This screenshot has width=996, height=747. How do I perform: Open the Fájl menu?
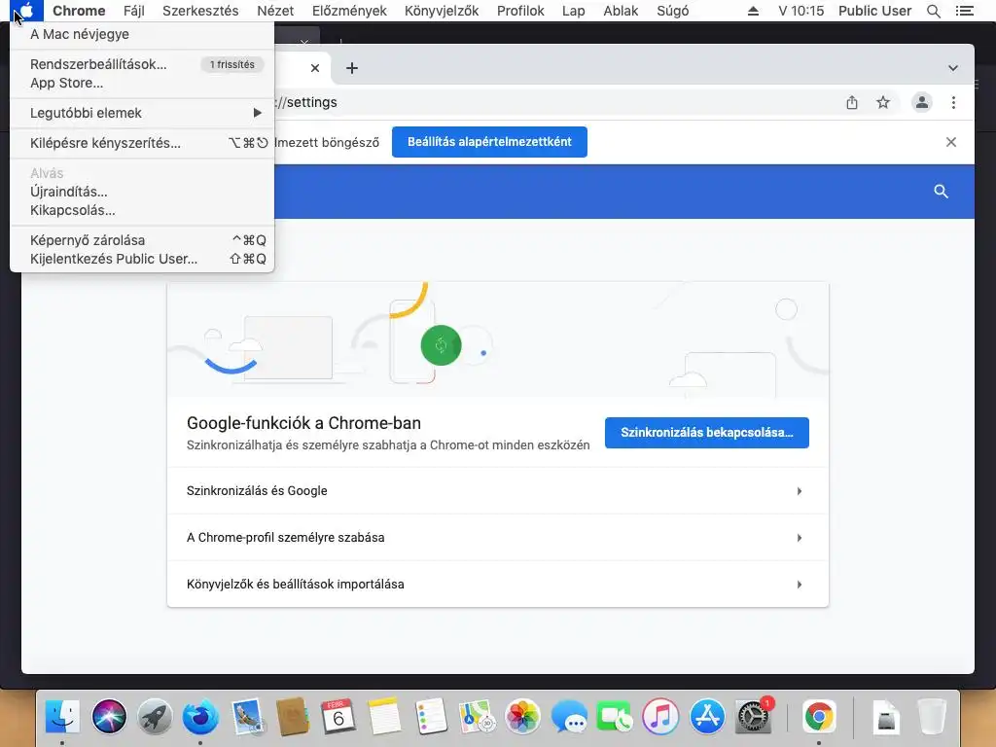click(x=134, y=11)
